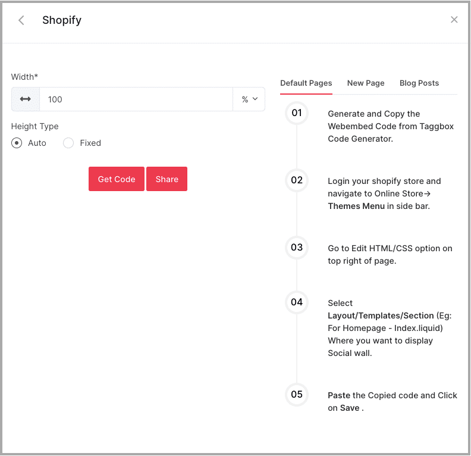Click the Height Type label
Viewport: 471px width, 456px height.
[x=35, y=126]
